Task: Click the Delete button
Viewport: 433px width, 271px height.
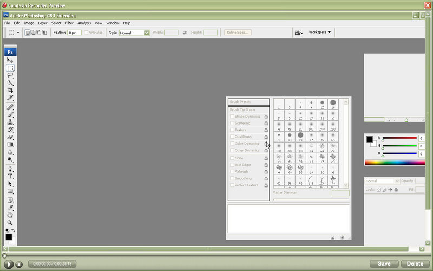Action: (x=415, y=263)
